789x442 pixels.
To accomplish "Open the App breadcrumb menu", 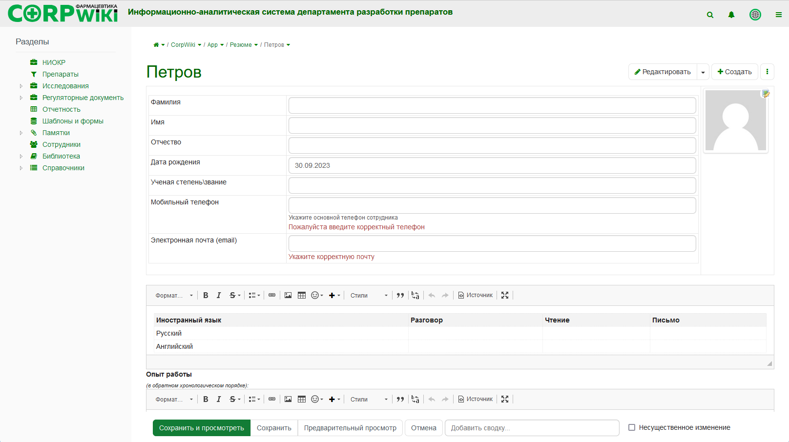I will coord(222,45).
